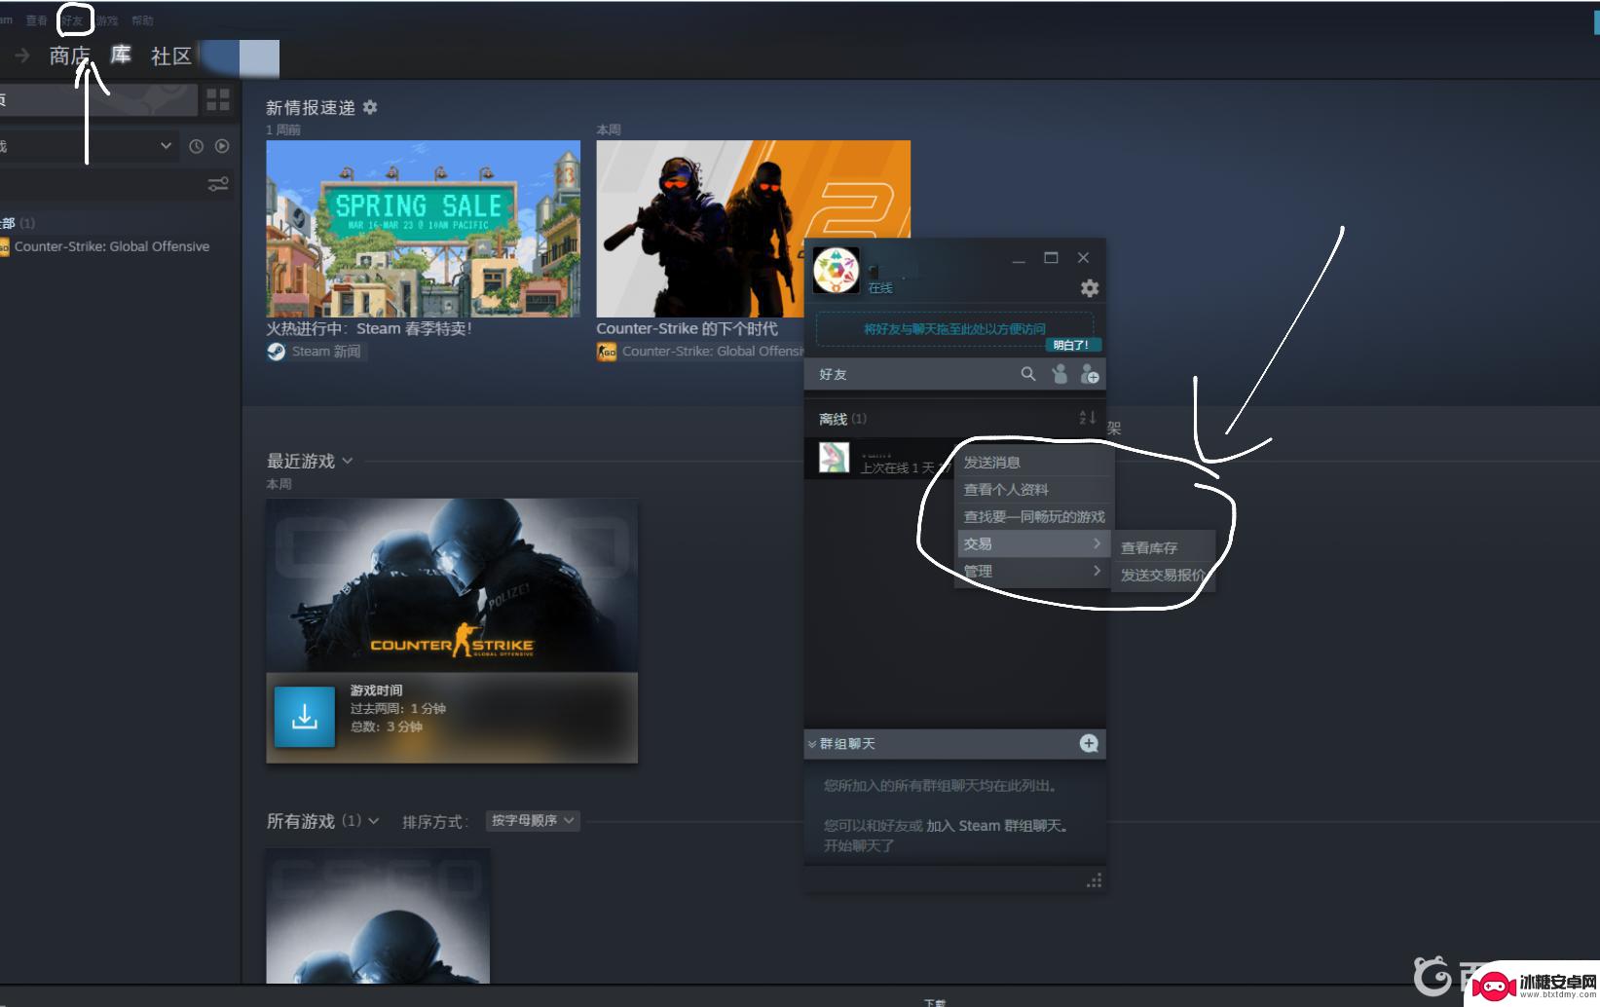Click 加入 Steam 群组聊天 link
This screenshot has width=1600, height=1007.
pyautogui.click(x=996, y=826)
